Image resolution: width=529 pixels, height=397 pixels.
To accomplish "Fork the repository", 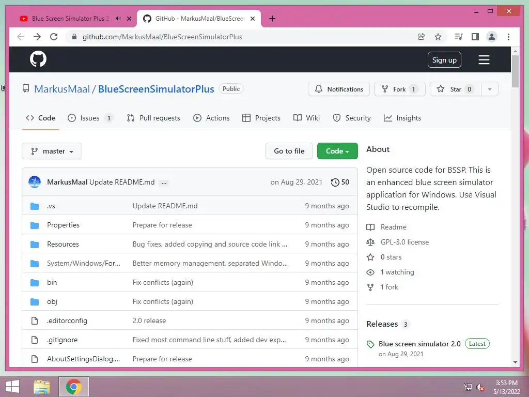I will click(x=399, y=89).
